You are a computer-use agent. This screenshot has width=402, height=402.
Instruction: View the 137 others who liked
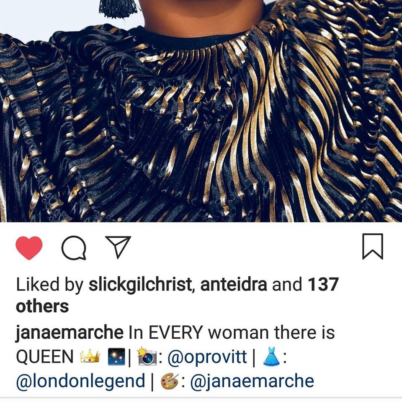(178, 295)
